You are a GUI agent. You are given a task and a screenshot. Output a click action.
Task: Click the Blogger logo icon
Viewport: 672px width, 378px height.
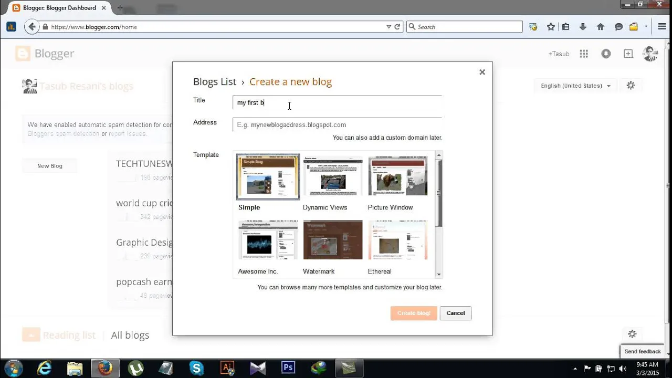(x=23, y=54)
